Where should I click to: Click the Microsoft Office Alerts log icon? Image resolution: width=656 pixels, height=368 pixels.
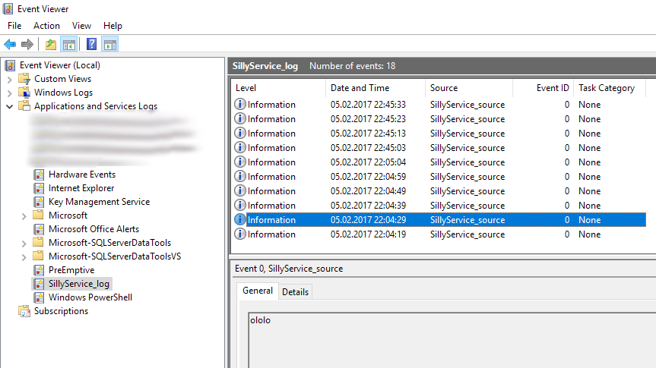39,229
